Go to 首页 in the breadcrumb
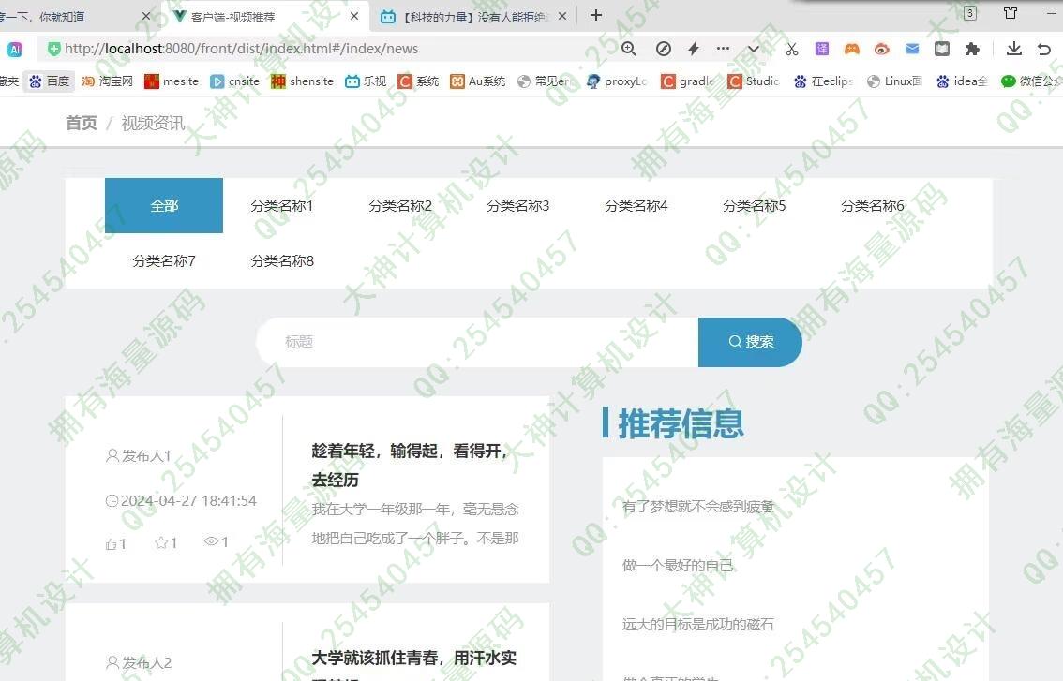This screenshot has width=1063, height=681. click(x=82, y=123)
